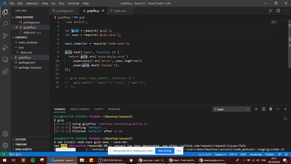
Task: Expand the node_modules folder
Action: pyautogui.click(x=28, y=42)
